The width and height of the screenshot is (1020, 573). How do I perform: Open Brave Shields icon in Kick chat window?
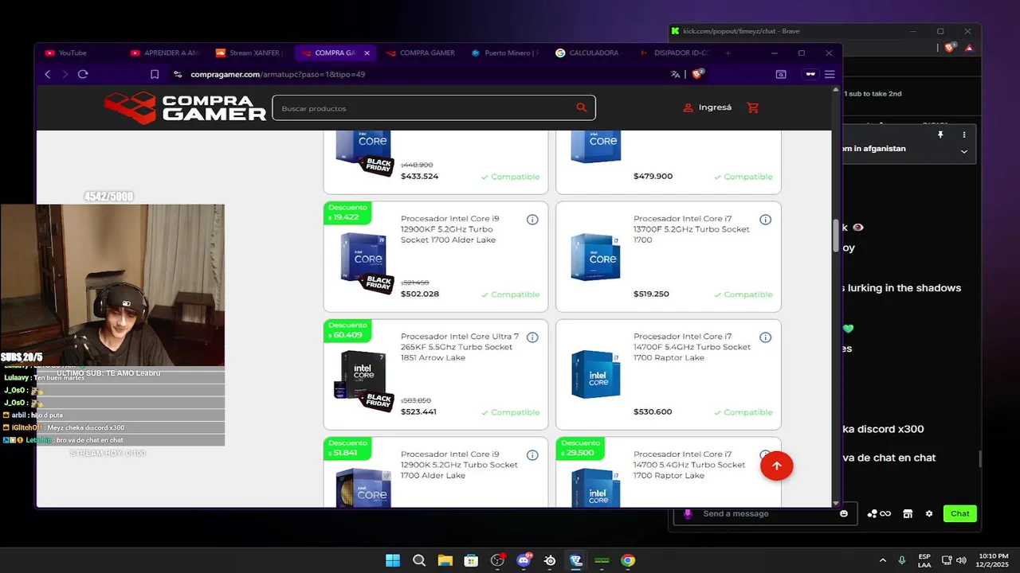coord(949,48)
